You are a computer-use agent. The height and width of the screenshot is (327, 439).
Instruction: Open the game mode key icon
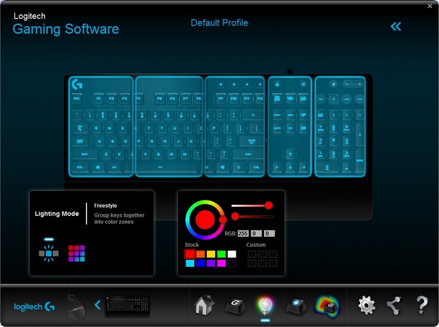296,305
